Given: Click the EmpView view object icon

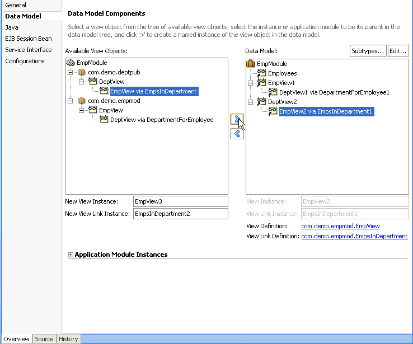Looking at the screenshot, I should 93,110.
